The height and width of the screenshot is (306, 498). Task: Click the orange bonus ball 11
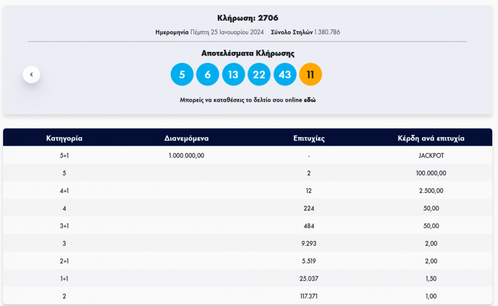[x=310, y=75]
